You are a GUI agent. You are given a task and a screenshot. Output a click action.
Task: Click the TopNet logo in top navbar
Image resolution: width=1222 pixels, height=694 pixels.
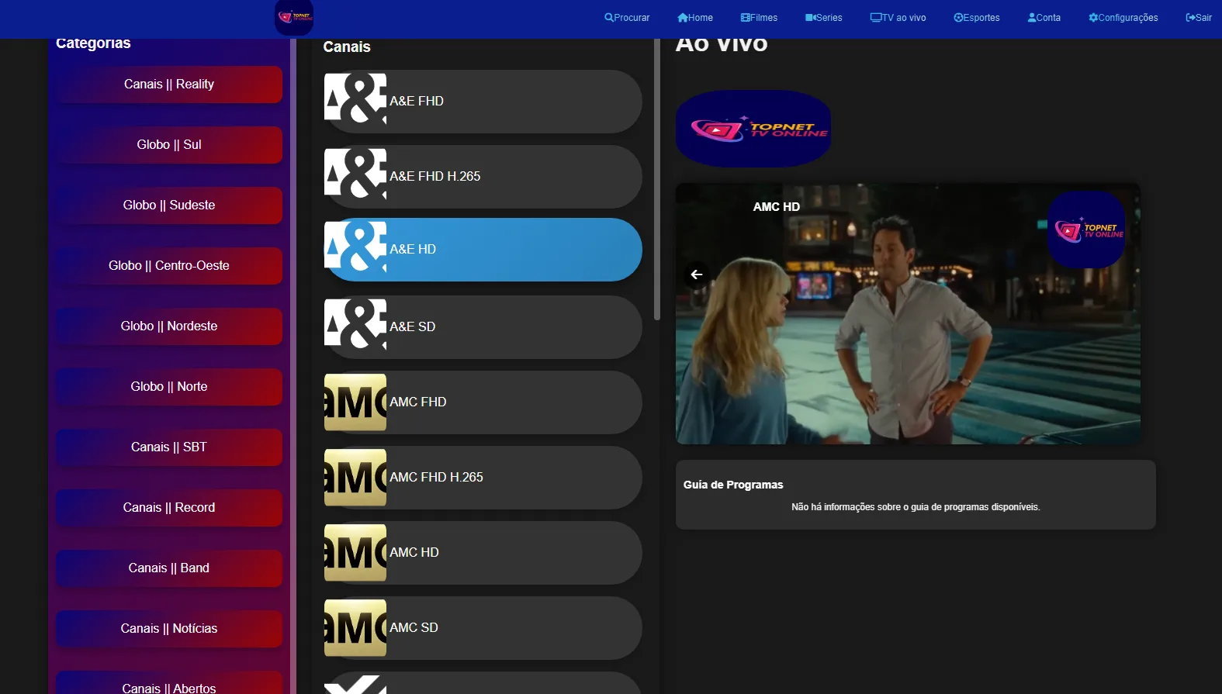(294, 17)
